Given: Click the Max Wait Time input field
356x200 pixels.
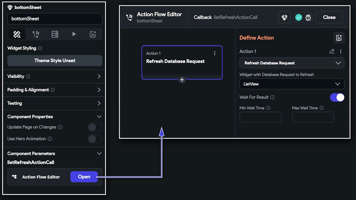Looking at the screenshot, I should [x=313, y=117].
